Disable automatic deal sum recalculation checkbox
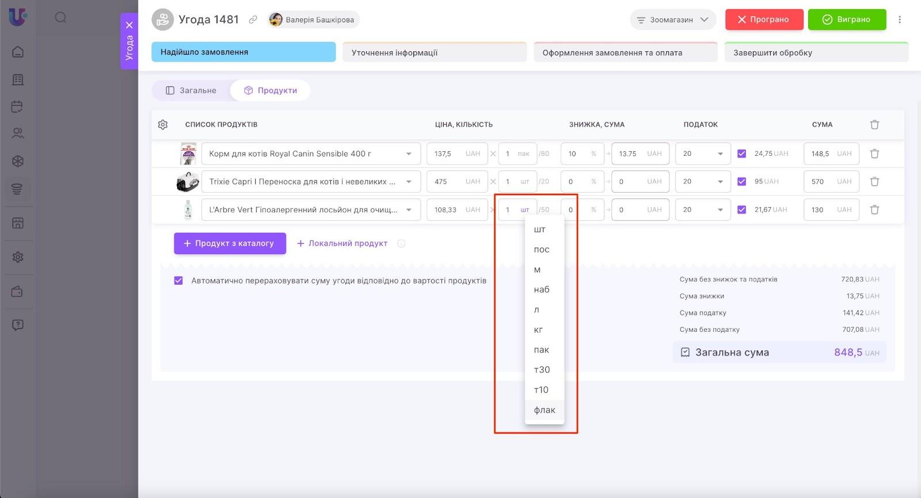 (x=178, y=281)
